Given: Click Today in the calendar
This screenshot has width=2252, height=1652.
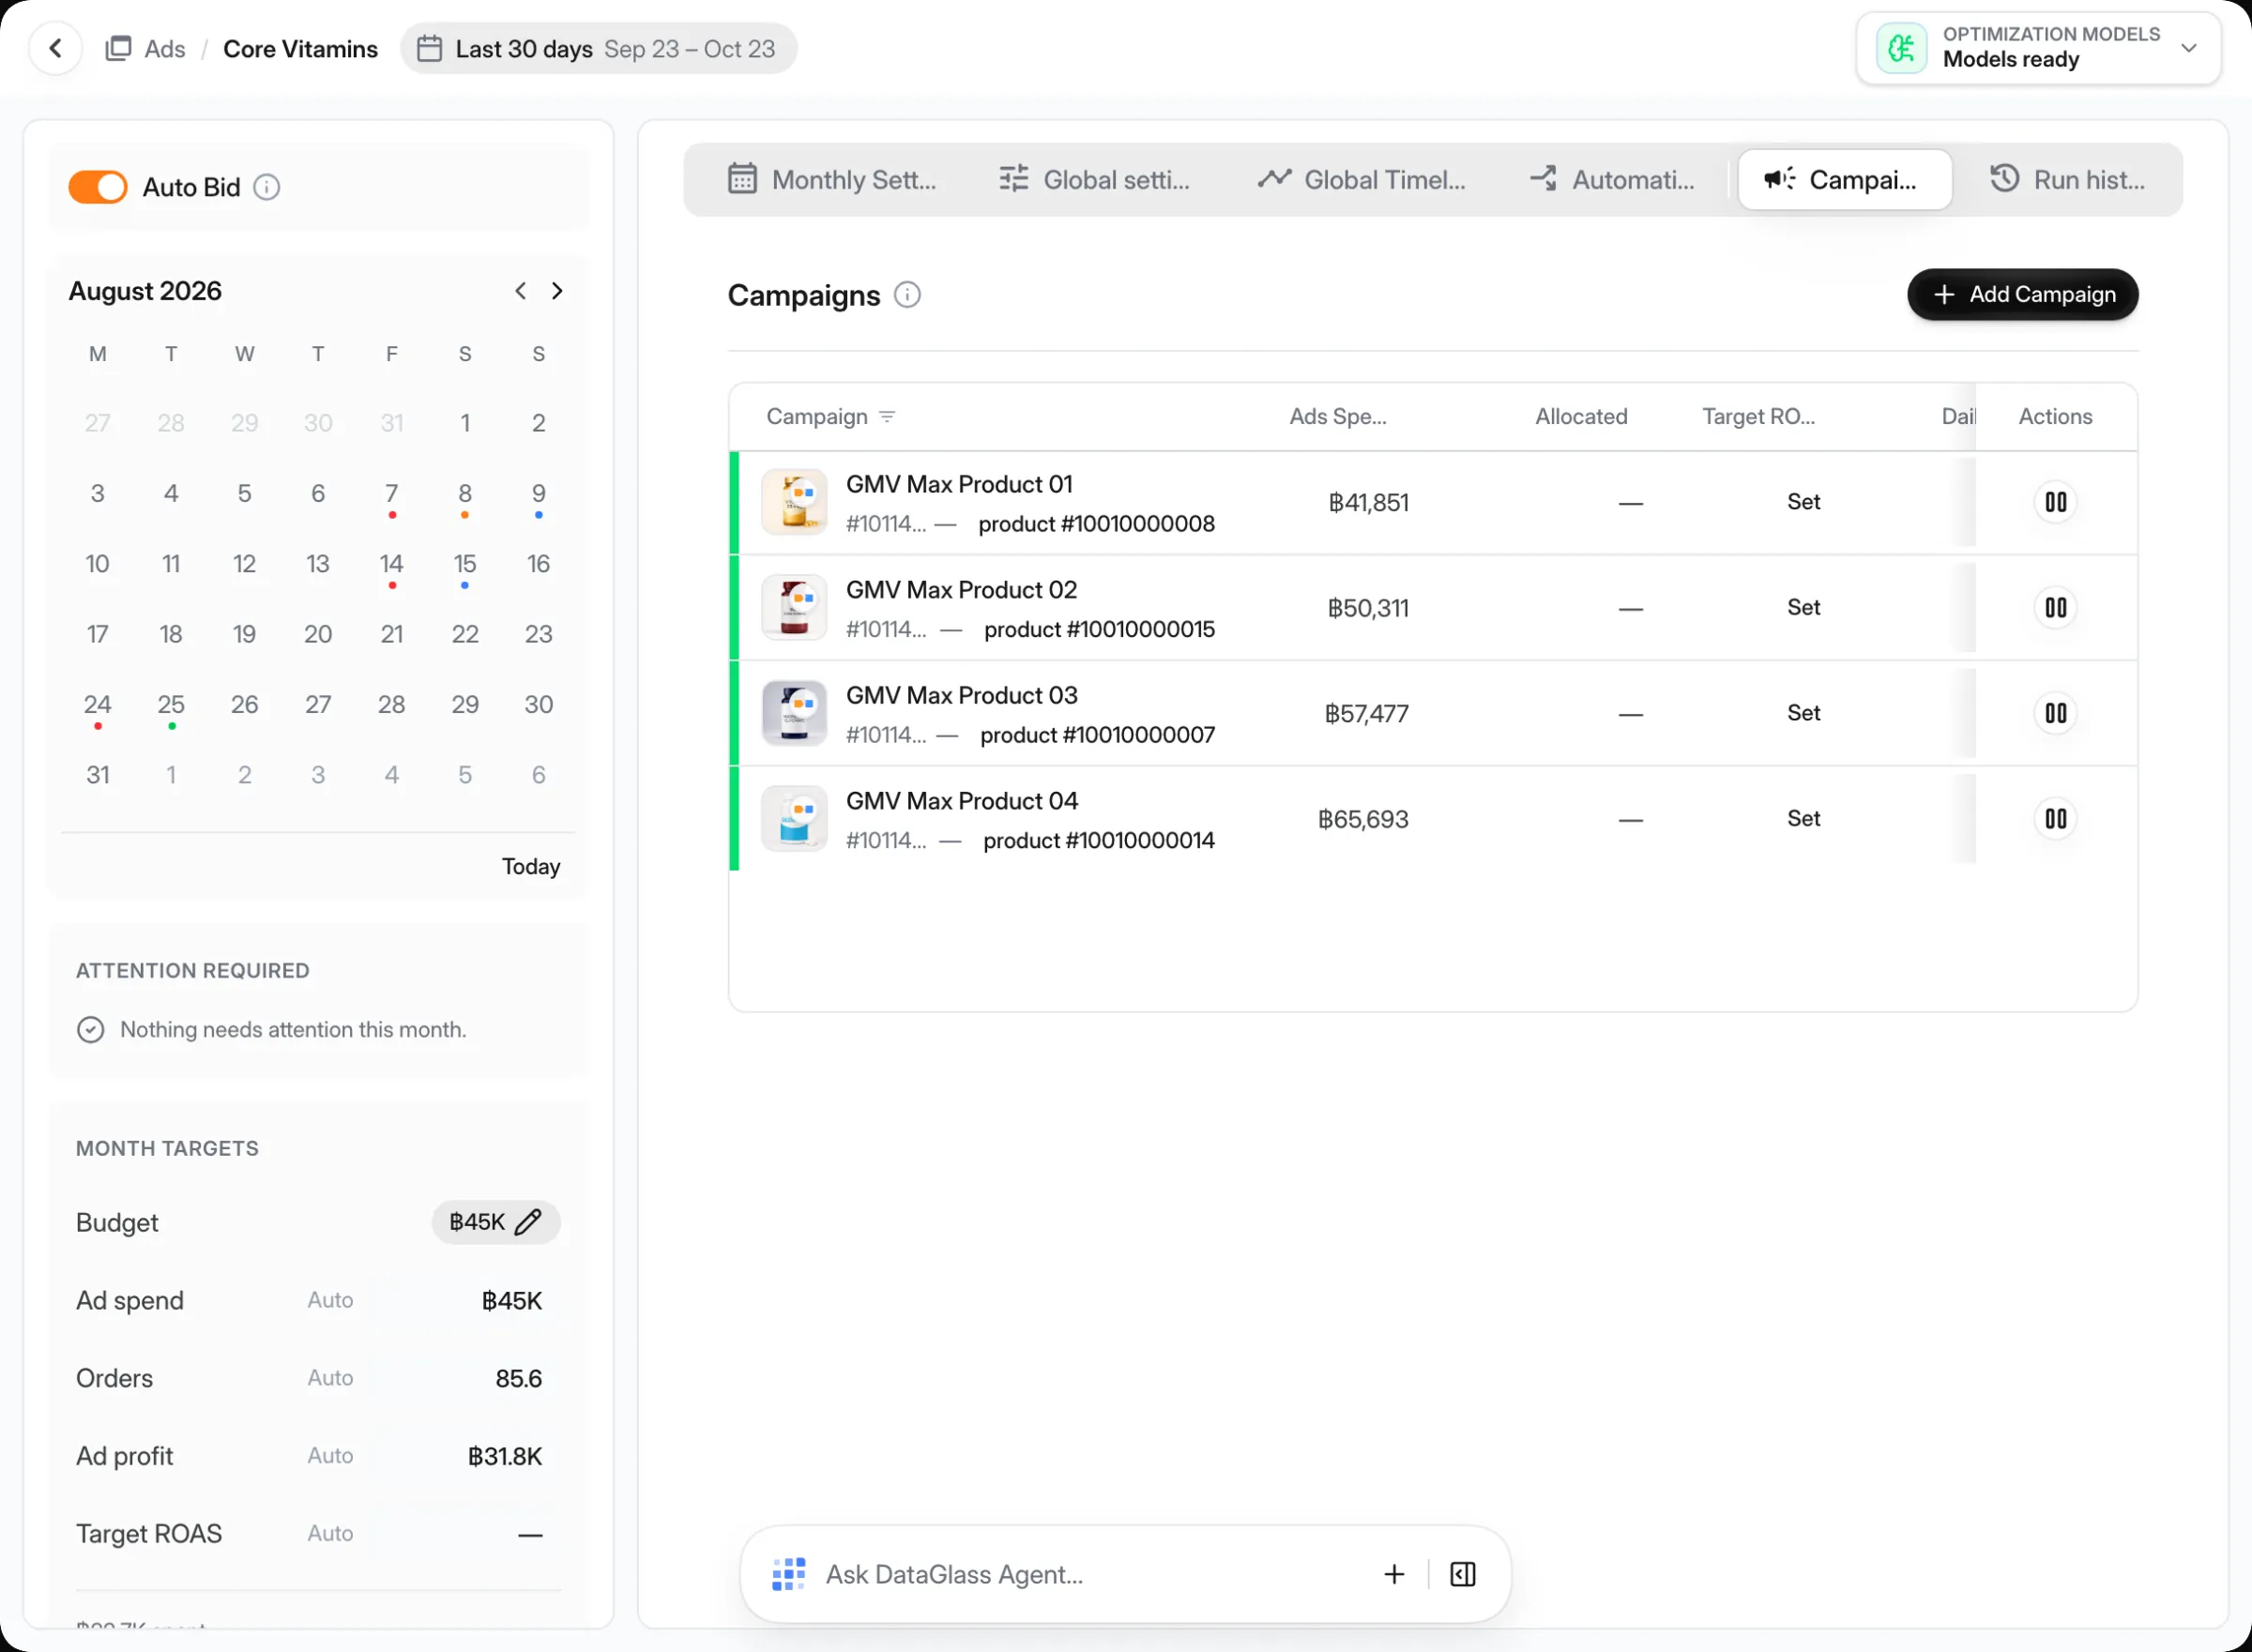Looking at the screenshot, I should click(531, 866).
